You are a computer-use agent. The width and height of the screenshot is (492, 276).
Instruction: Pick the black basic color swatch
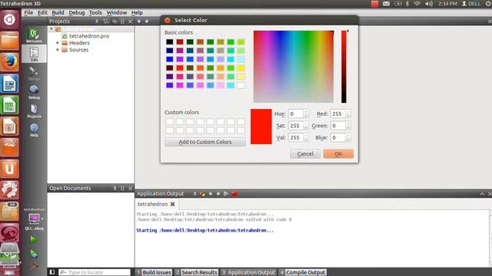169,42
